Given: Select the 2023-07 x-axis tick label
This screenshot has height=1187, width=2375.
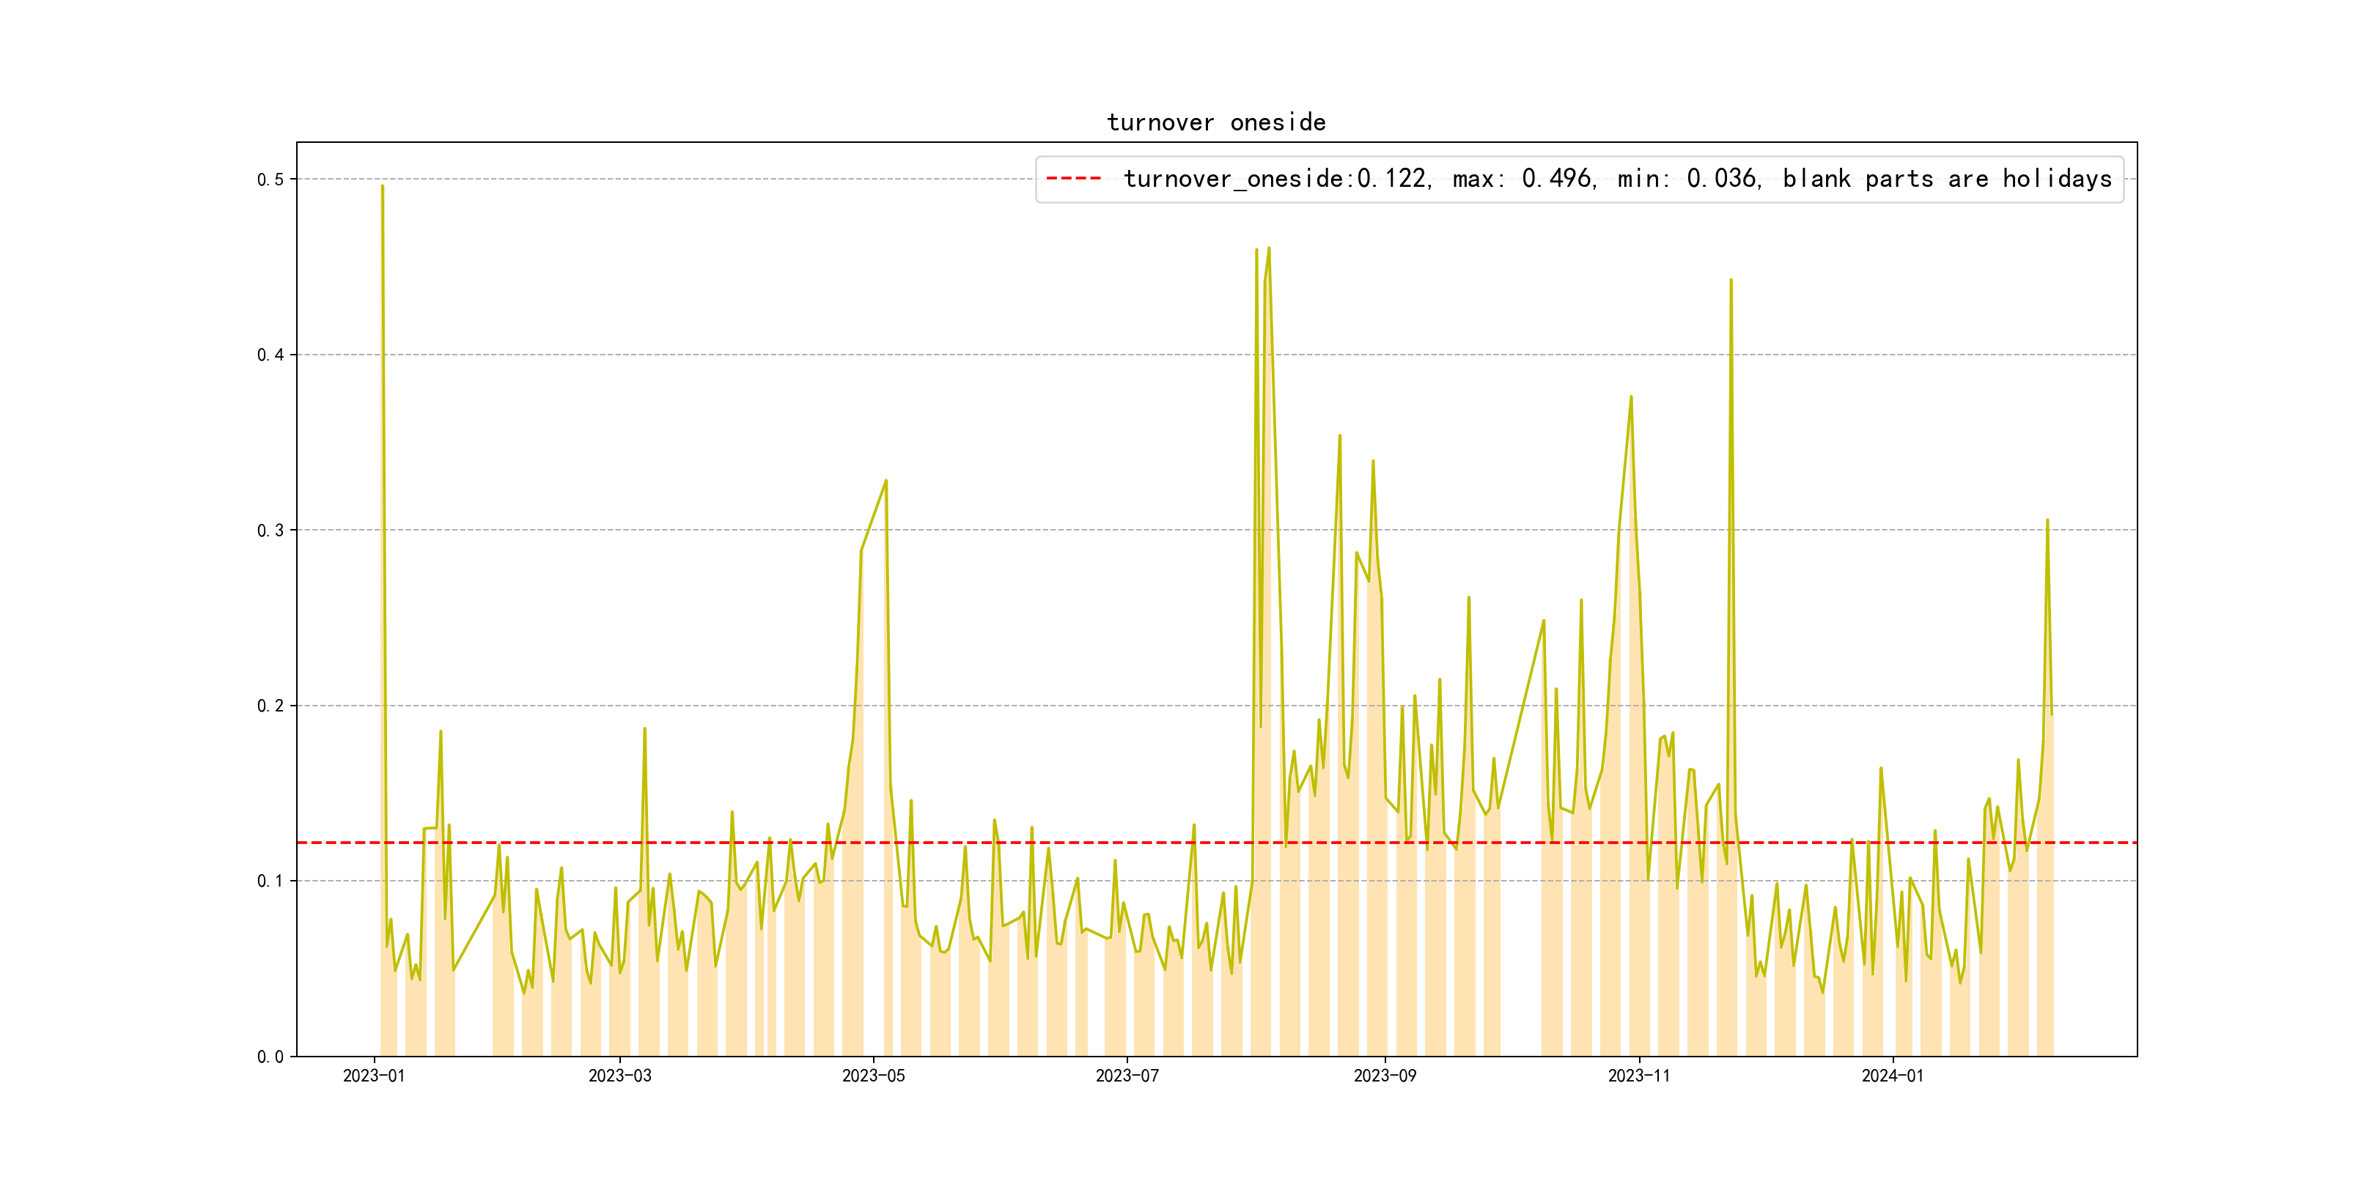Looking at the screenshot, I should [1127, 1076].
